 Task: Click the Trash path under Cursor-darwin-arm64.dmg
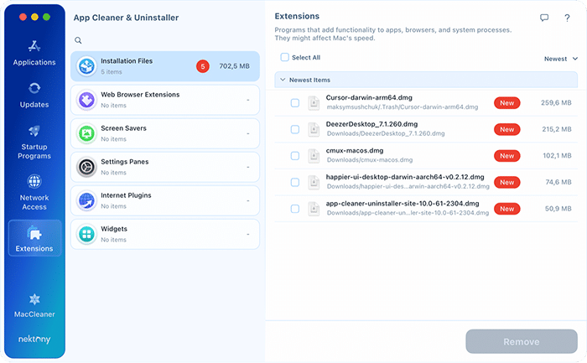(403, 107)
